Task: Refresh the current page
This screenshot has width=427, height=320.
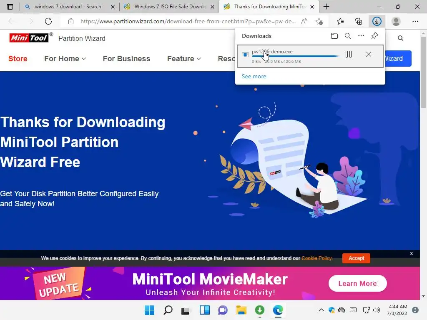Action: 48,21
